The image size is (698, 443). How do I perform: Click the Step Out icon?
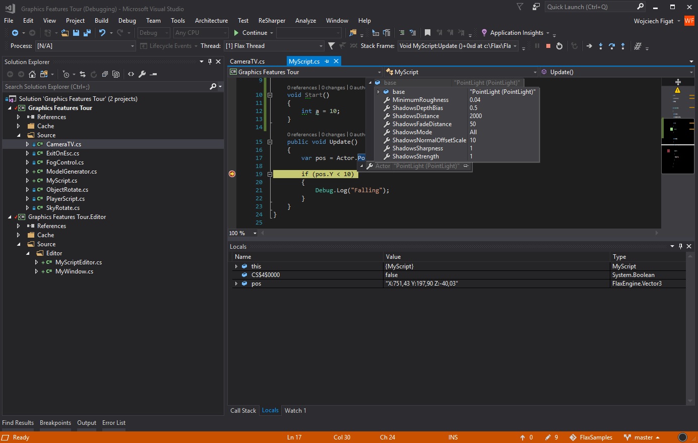tap(623, 46)
